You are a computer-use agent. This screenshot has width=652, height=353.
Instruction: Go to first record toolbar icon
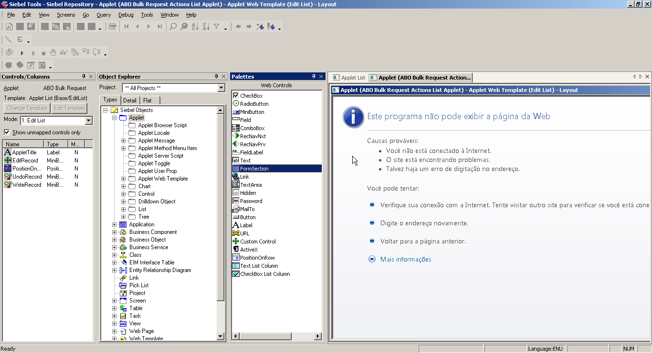(126, 27)
